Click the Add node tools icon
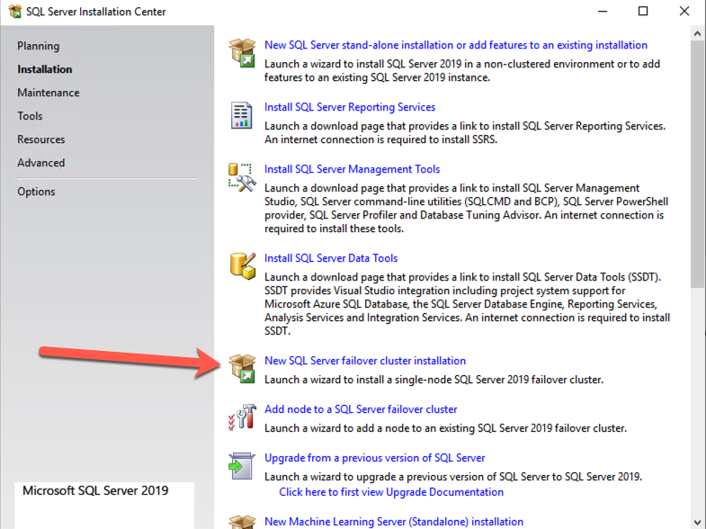Screen dimensions: 706x529 coord(242,417)
